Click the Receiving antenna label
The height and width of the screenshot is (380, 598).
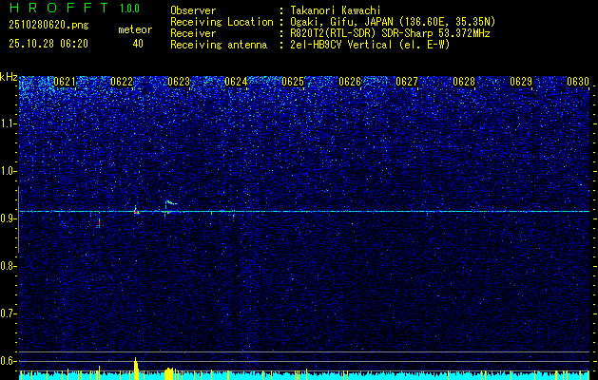coord(219,45)
